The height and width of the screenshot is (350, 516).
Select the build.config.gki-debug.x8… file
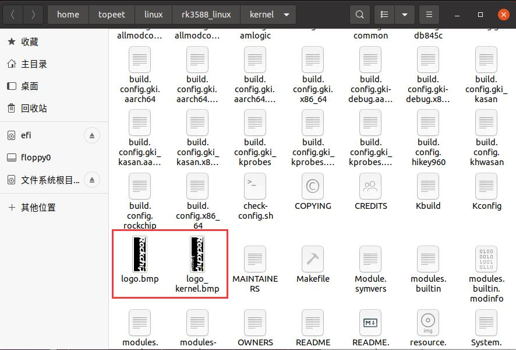pyautogui.click(x=428, y=75)
